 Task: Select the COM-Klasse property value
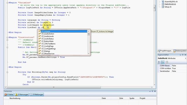(x=174, y=66)
